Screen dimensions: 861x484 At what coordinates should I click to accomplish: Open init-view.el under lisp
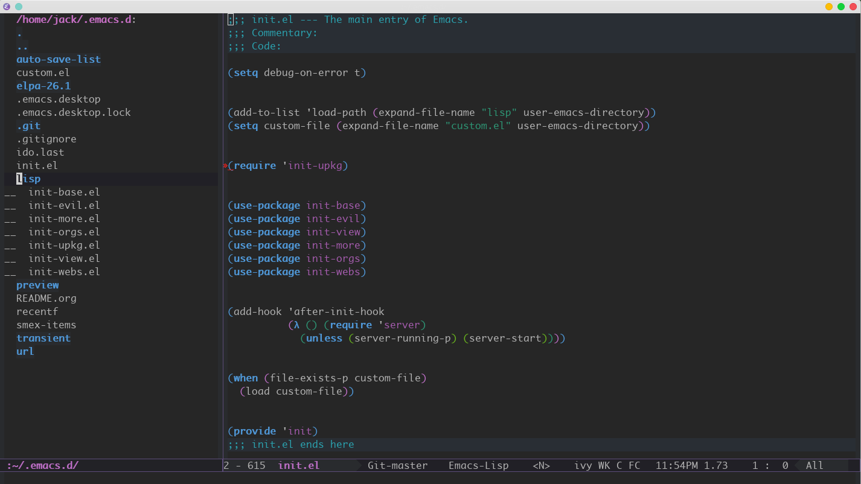64,258
